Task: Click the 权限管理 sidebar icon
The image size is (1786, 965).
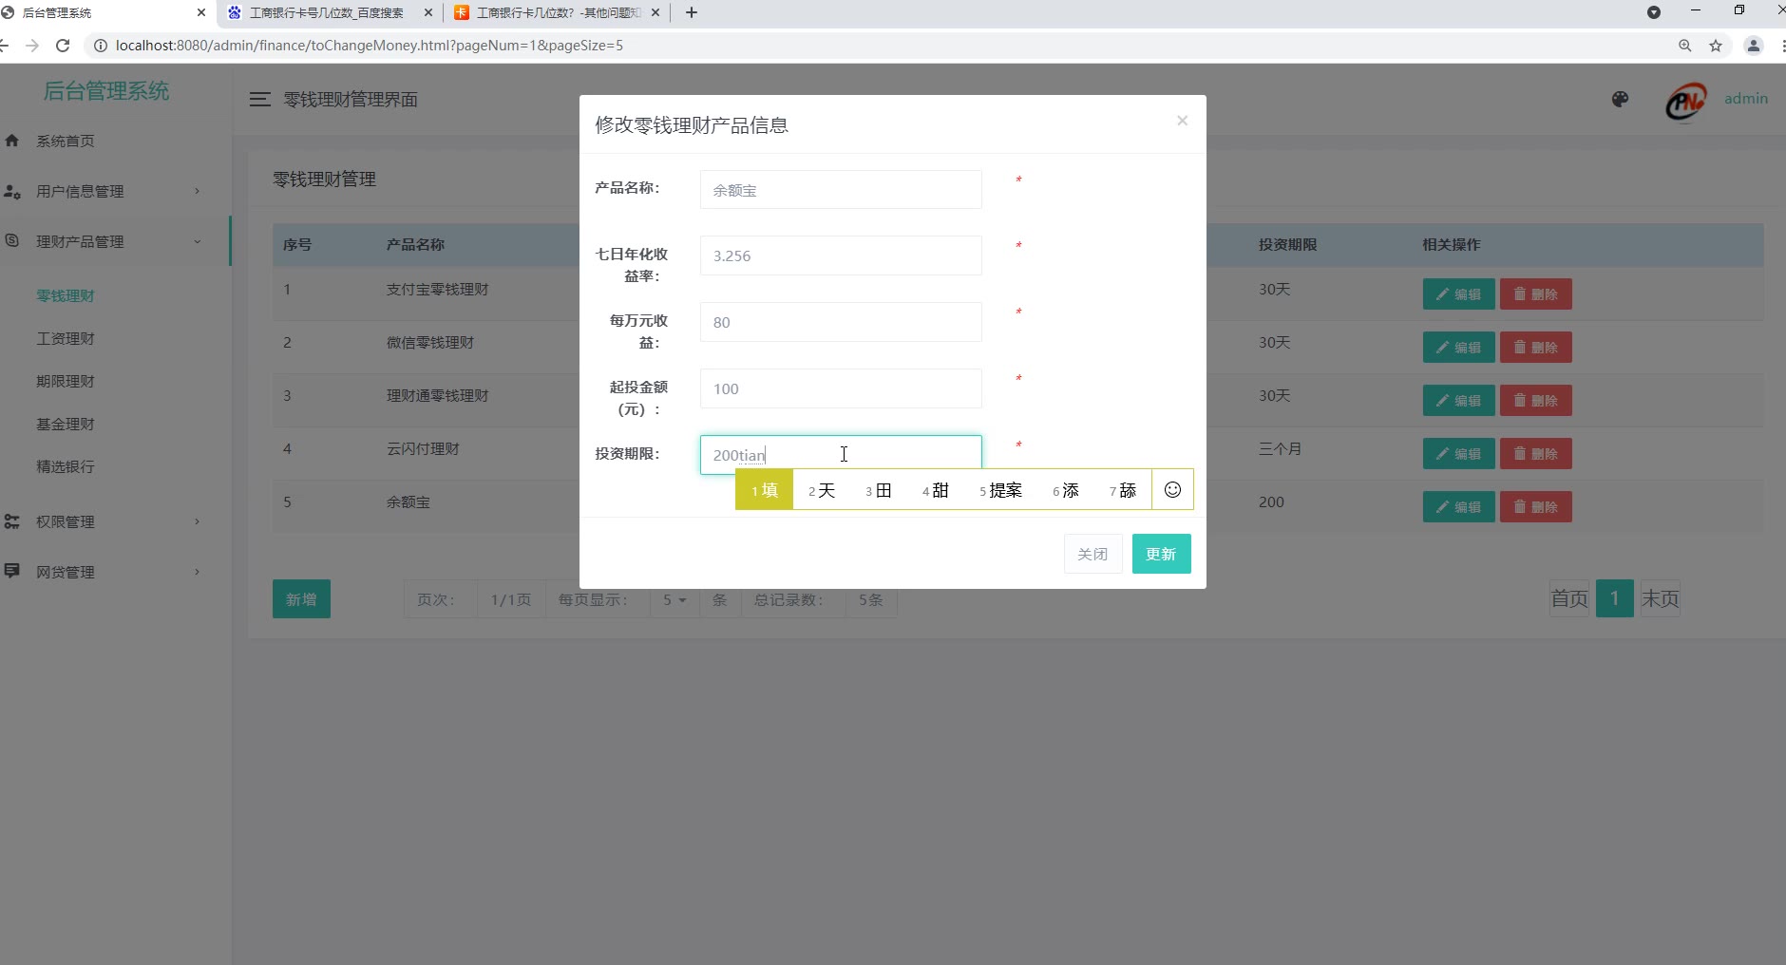Action: point(12,521)
